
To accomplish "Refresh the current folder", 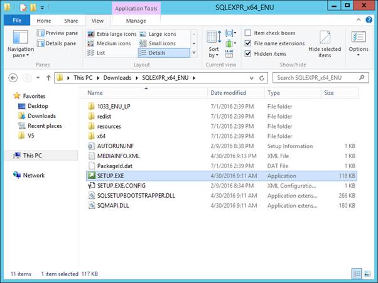I will [262, 78].
